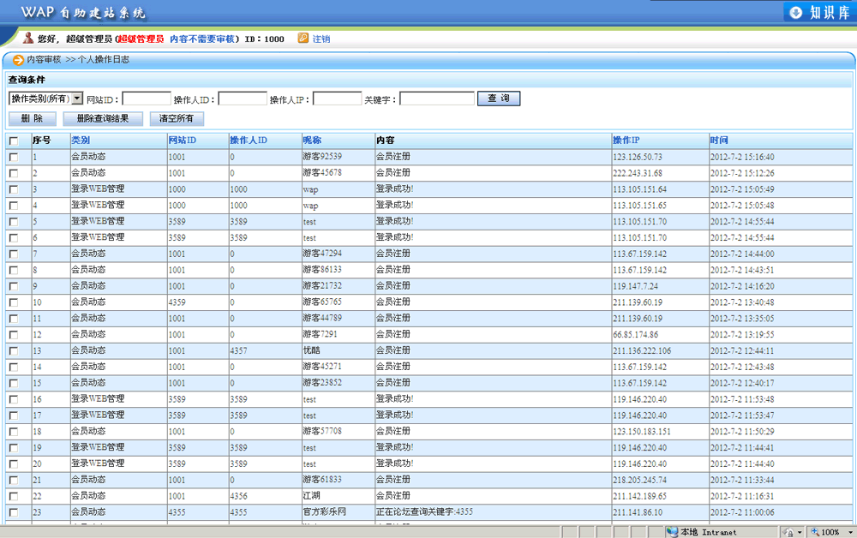Open the 操作类别(所有) dropdown
The height and width of the screenshot is (538, 857).
click(x=46, y=99)
